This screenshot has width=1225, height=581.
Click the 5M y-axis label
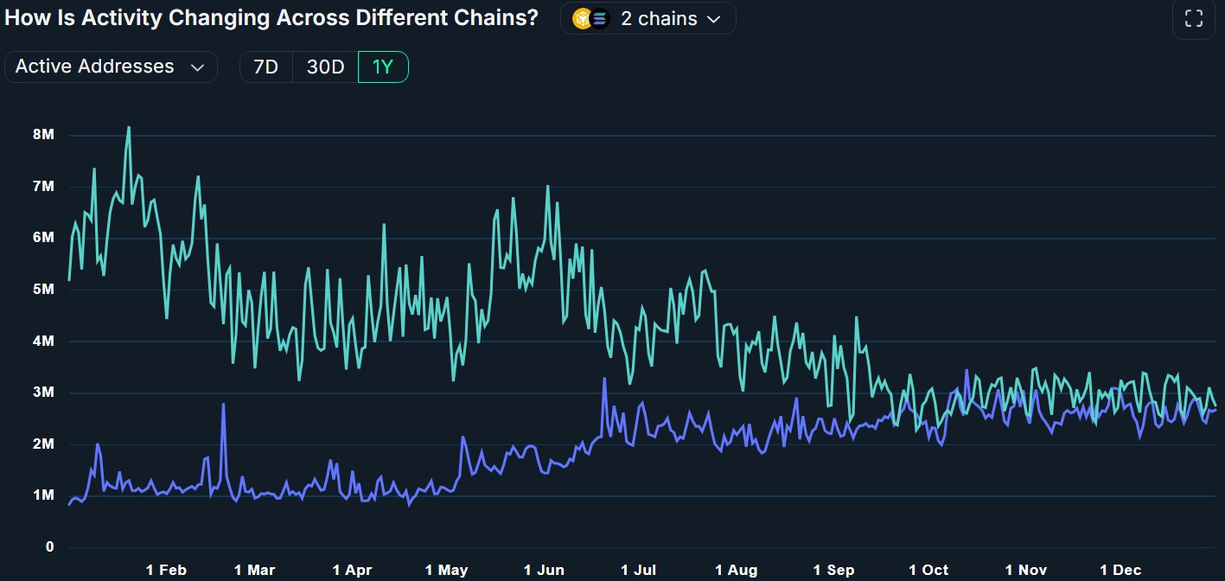(x=43, y=290)
